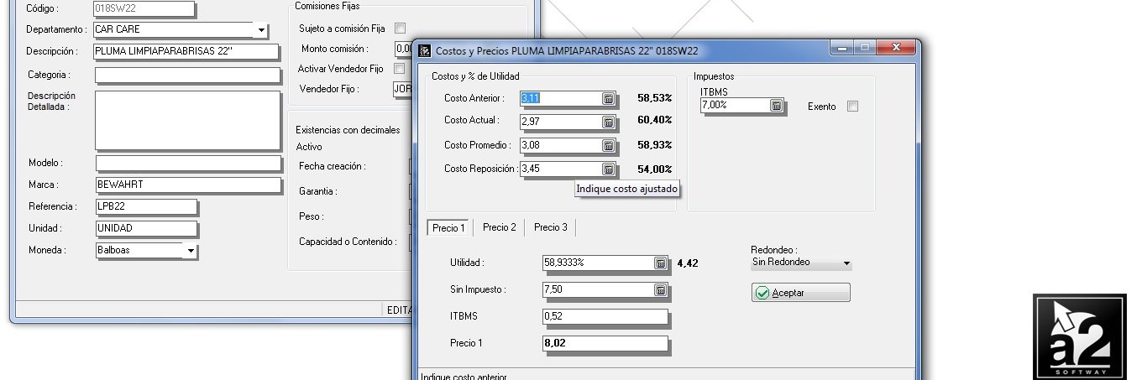Open the Moneda Balboas dropdown
Viewport: 1142px width, 380px height.
(x=191, y=250)
